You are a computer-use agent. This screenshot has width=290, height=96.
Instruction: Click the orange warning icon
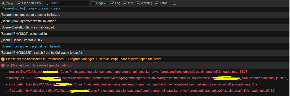pos(3,59)
